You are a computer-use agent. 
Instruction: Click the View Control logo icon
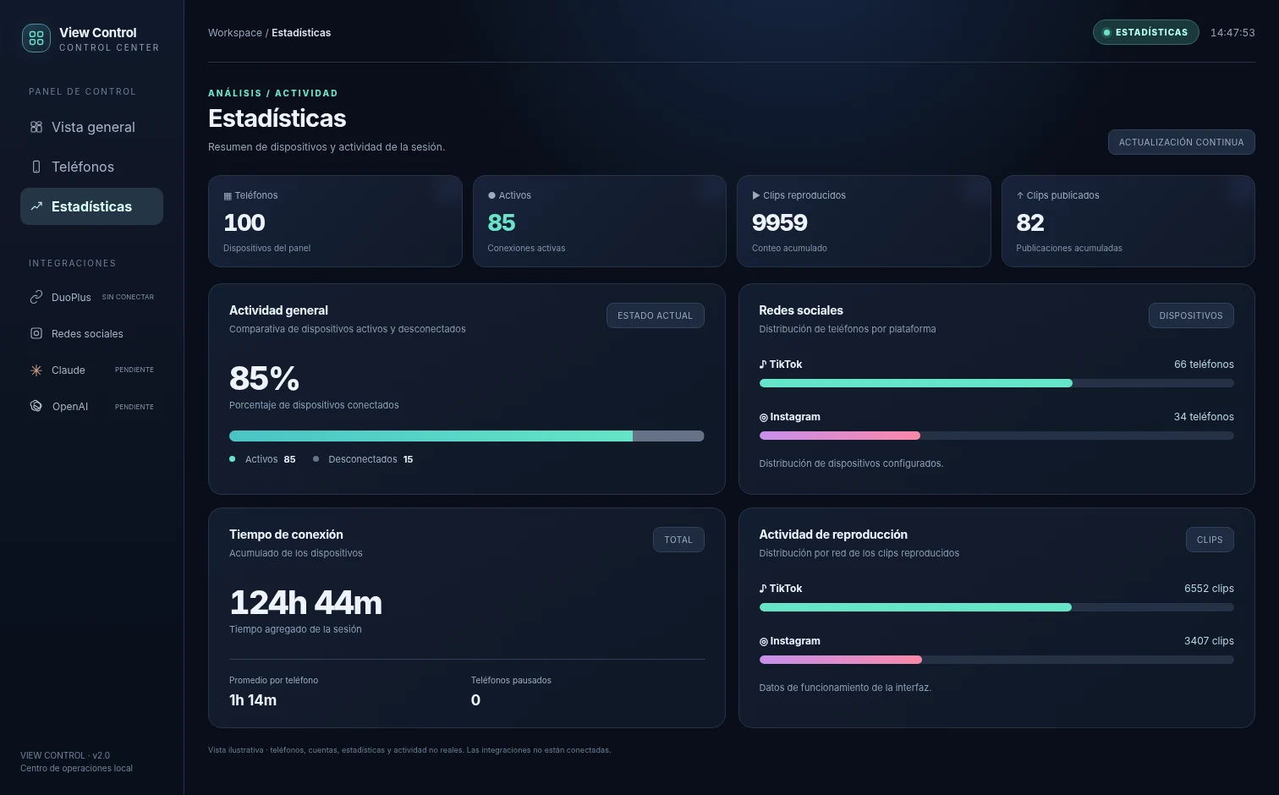[x=36, y=38]
